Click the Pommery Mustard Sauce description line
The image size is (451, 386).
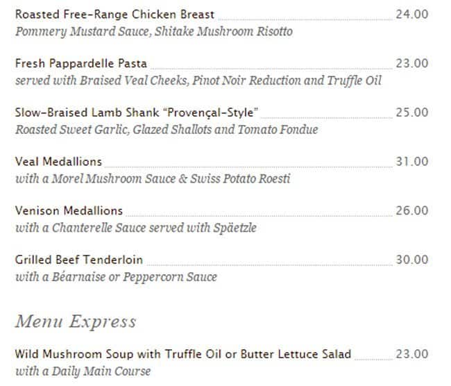[153, 32]
